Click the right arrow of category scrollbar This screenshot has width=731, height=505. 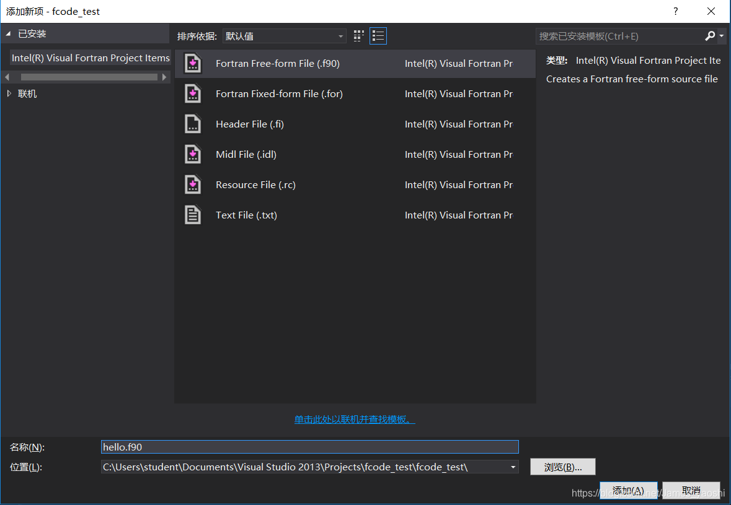164,77
